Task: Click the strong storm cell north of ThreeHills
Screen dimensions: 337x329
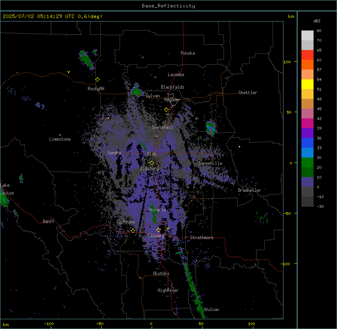Action: pyautogui.click(x=211, y=129)
